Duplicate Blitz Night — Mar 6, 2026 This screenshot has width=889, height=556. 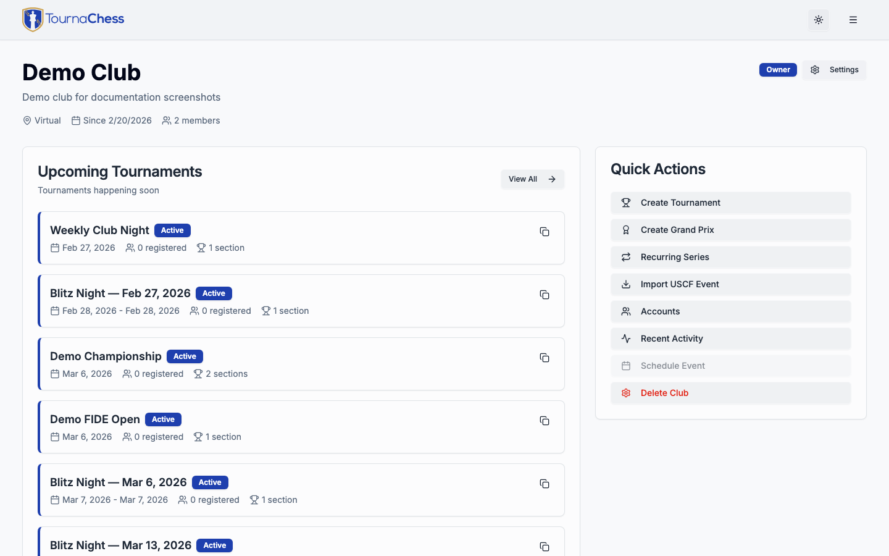[x=545, y=484]
